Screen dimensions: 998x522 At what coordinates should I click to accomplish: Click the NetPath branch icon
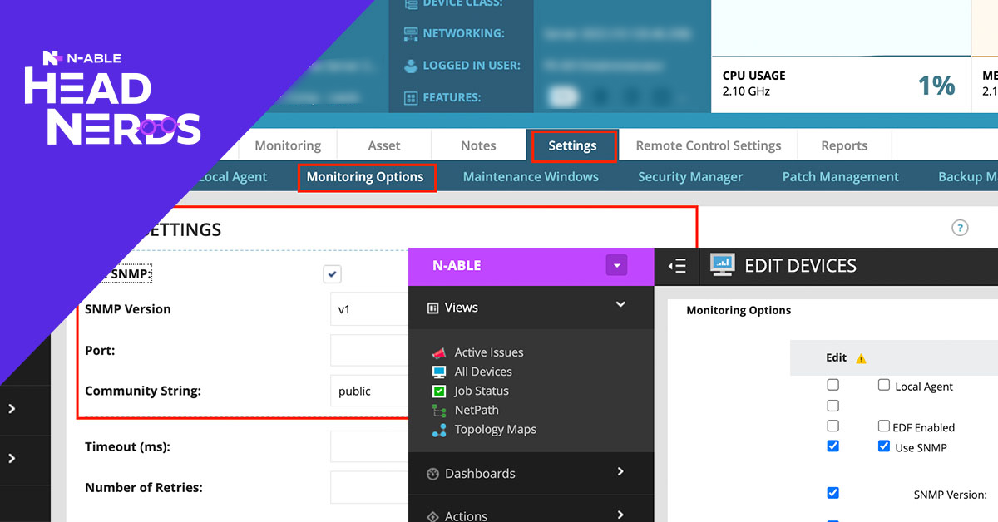coord(439,410)
